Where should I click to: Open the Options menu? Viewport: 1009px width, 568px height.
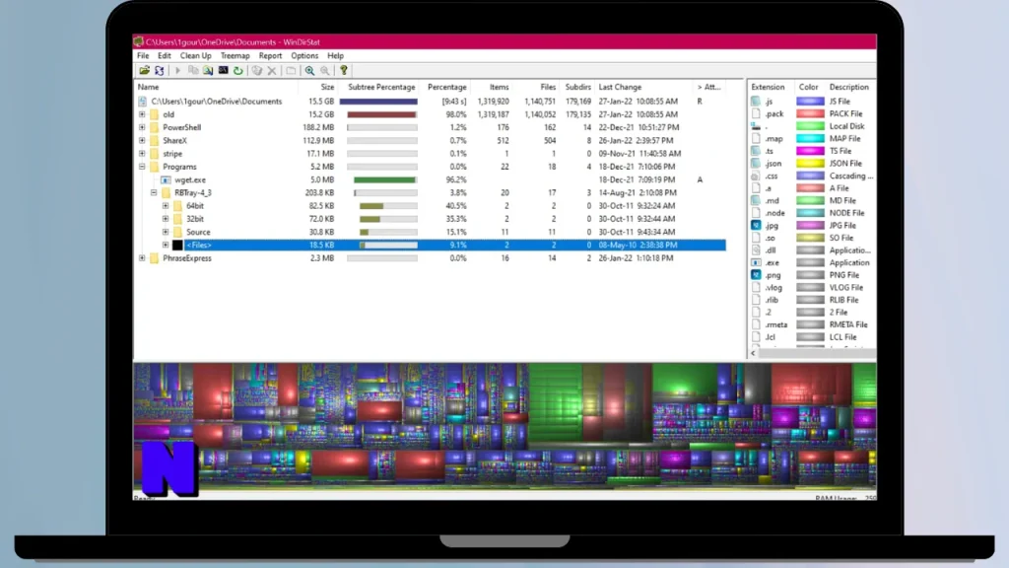tap(304, 56)
